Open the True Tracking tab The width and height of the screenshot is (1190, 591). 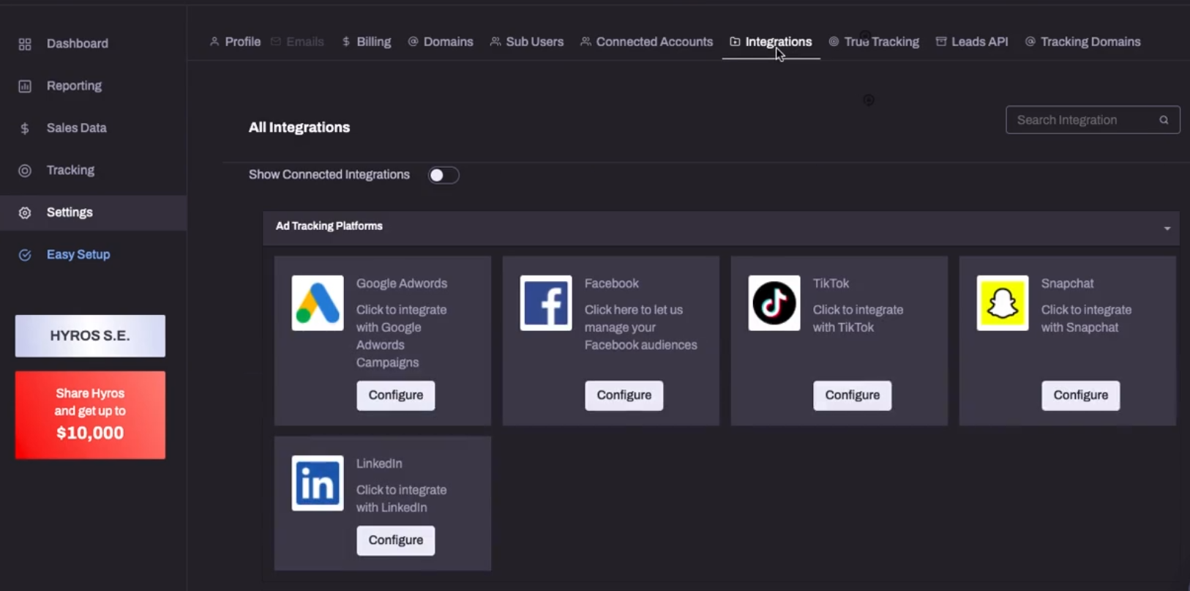point(874,42)
